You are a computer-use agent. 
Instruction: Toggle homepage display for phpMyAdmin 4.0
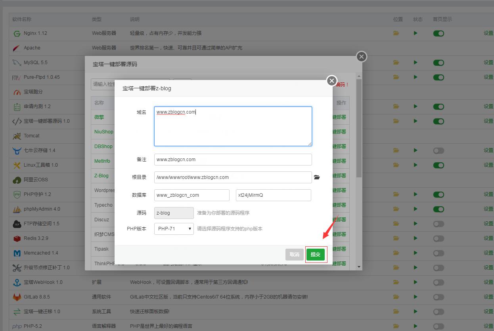point(438,209)
